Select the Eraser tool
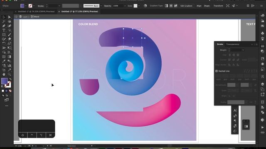 click(10, 39)
